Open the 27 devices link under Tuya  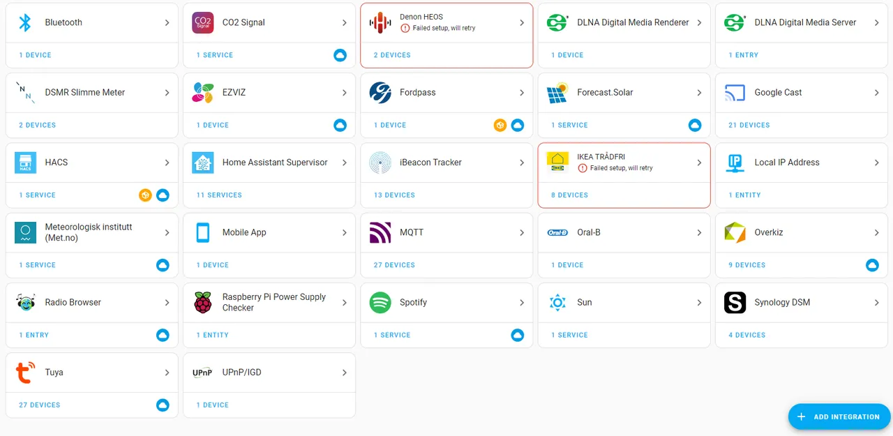pyautogui.click(x=40, y=405)
